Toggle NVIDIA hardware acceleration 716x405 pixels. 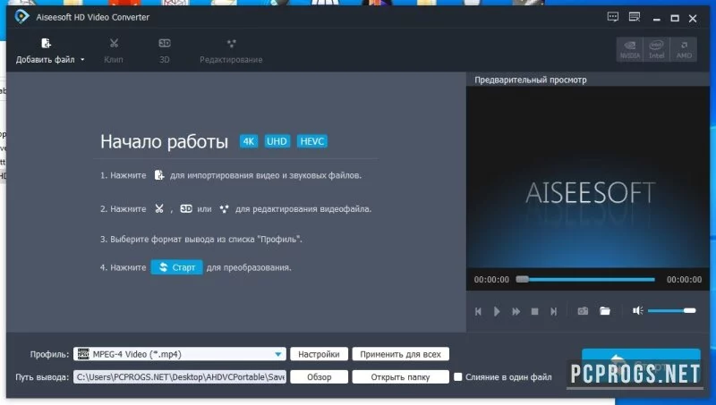coord(630,49)
